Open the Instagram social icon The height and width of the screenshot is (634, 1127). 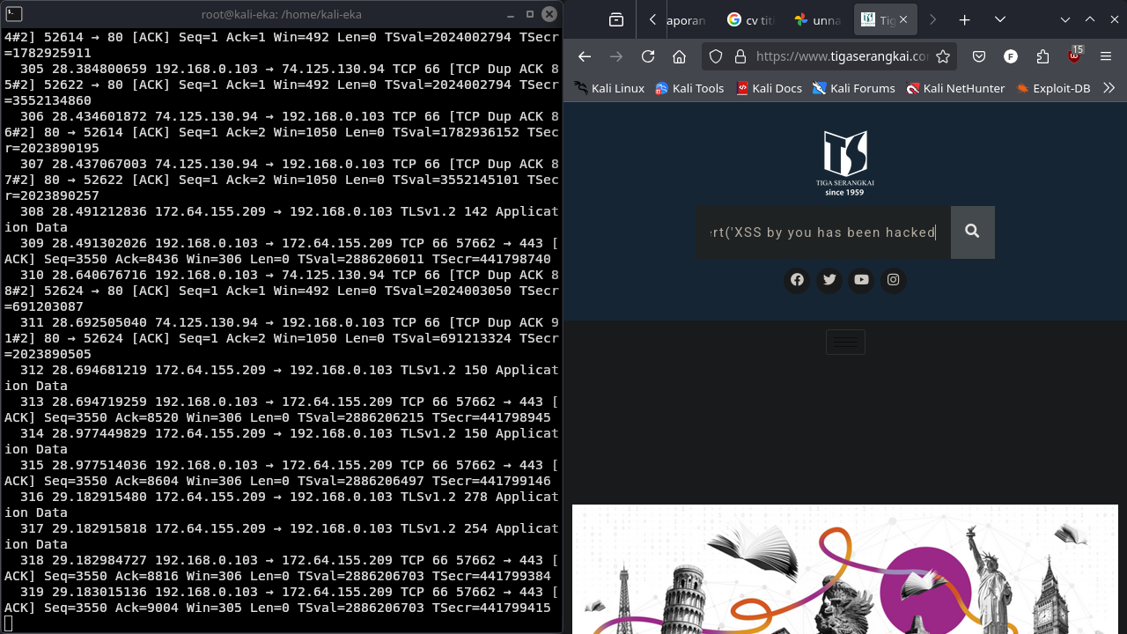click(894, 280)
